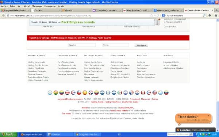
Task: Bookmark this page with the star icon
Action: tap(151, 15)
